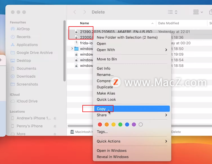Choose Quick Look
The image size is (212, 164).
(106, 99)
